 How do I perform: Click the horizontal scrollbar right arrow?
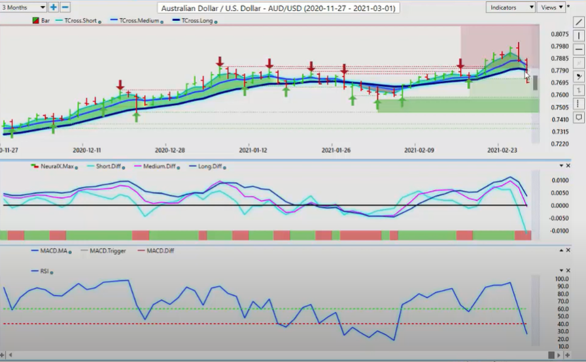tap(559, 355)
